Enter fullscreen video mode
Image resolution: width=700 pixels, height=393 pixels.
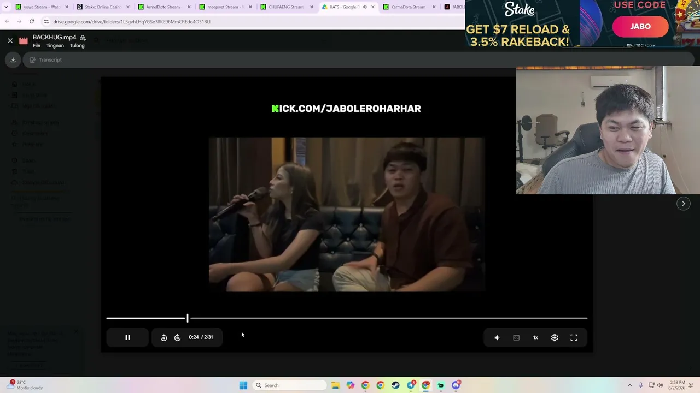click(574, 337)
